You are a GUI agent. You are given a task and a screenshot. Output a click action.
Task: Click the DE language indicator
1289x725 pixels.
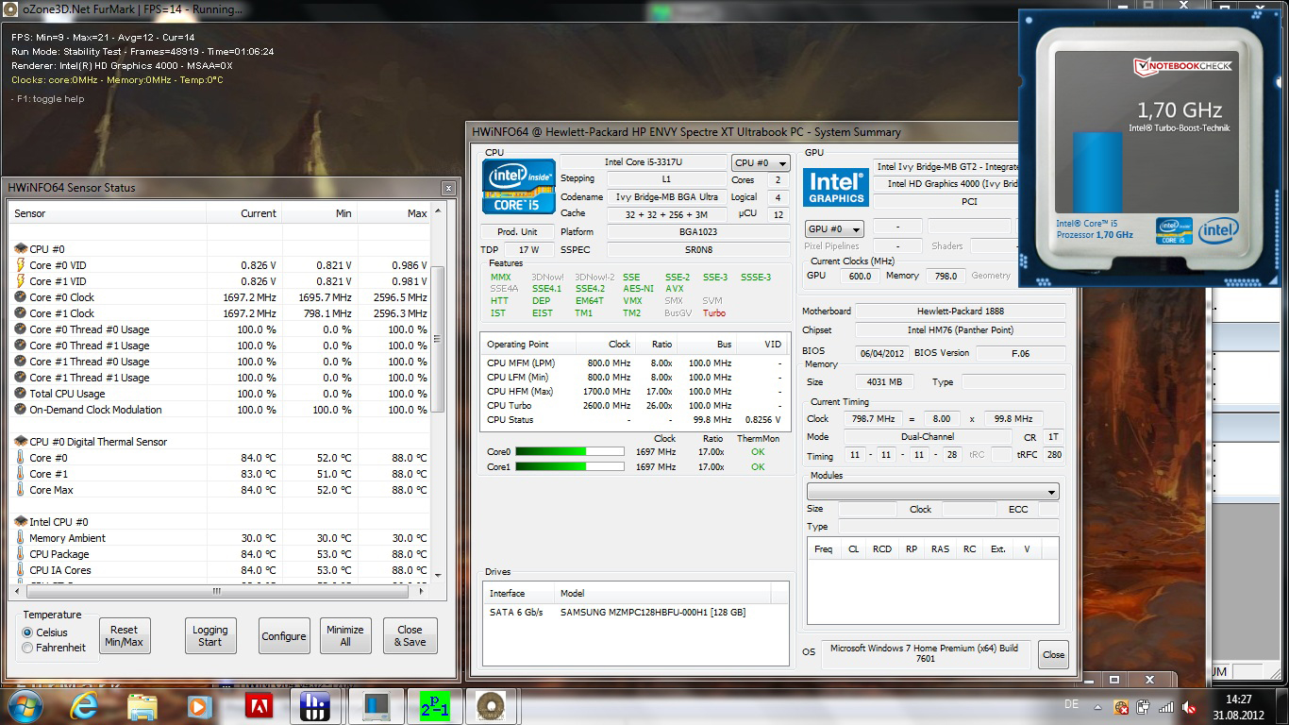(x=1071, y=704)
